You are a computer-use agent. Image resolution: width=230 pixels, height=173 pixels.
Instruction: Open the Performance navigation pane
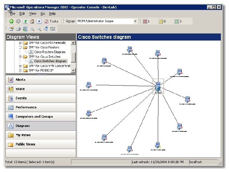coord(41,107)
